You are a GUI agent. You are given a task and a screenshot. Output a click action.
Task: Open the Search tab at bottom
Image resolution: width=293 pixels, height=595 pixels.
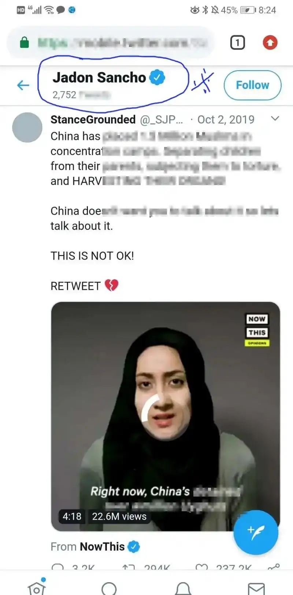(x=109, y=588)
